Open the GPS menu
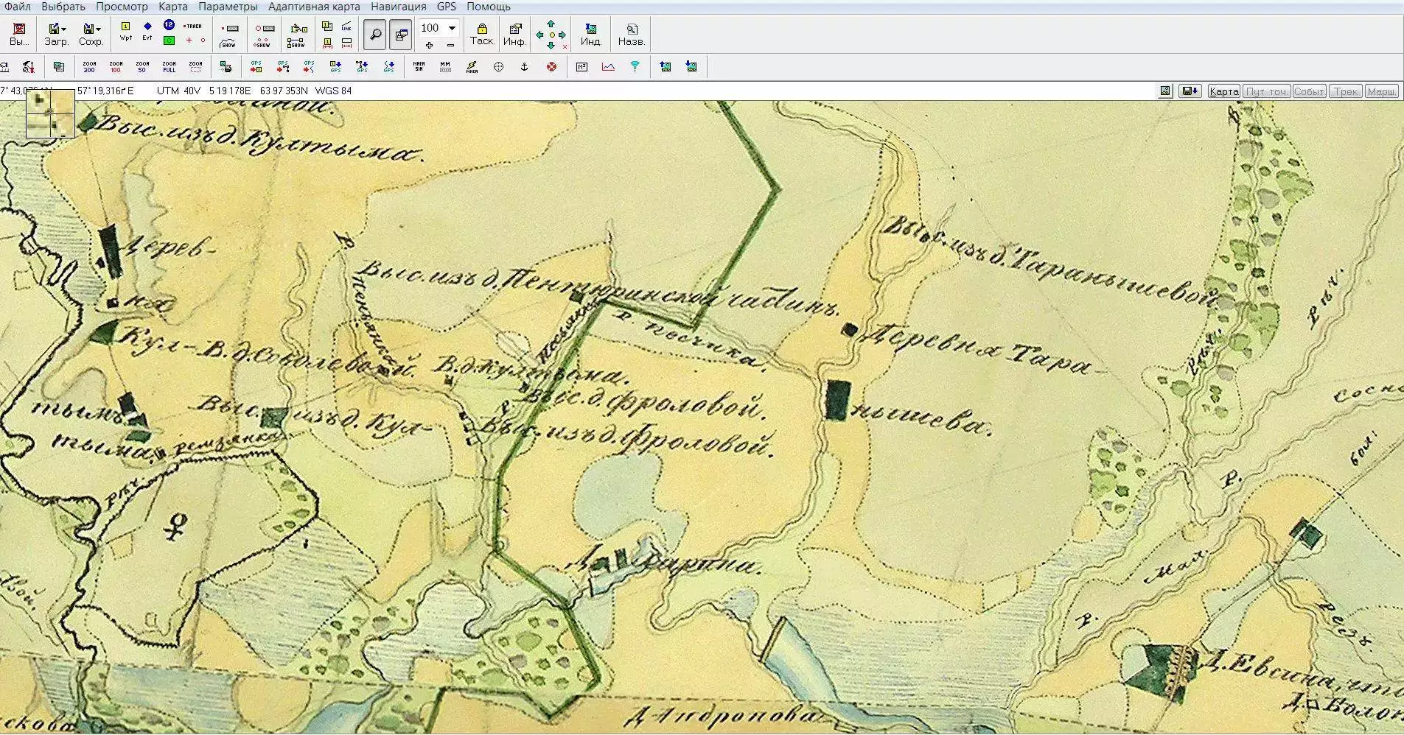 pyautogui.click(x=446, y=7)
